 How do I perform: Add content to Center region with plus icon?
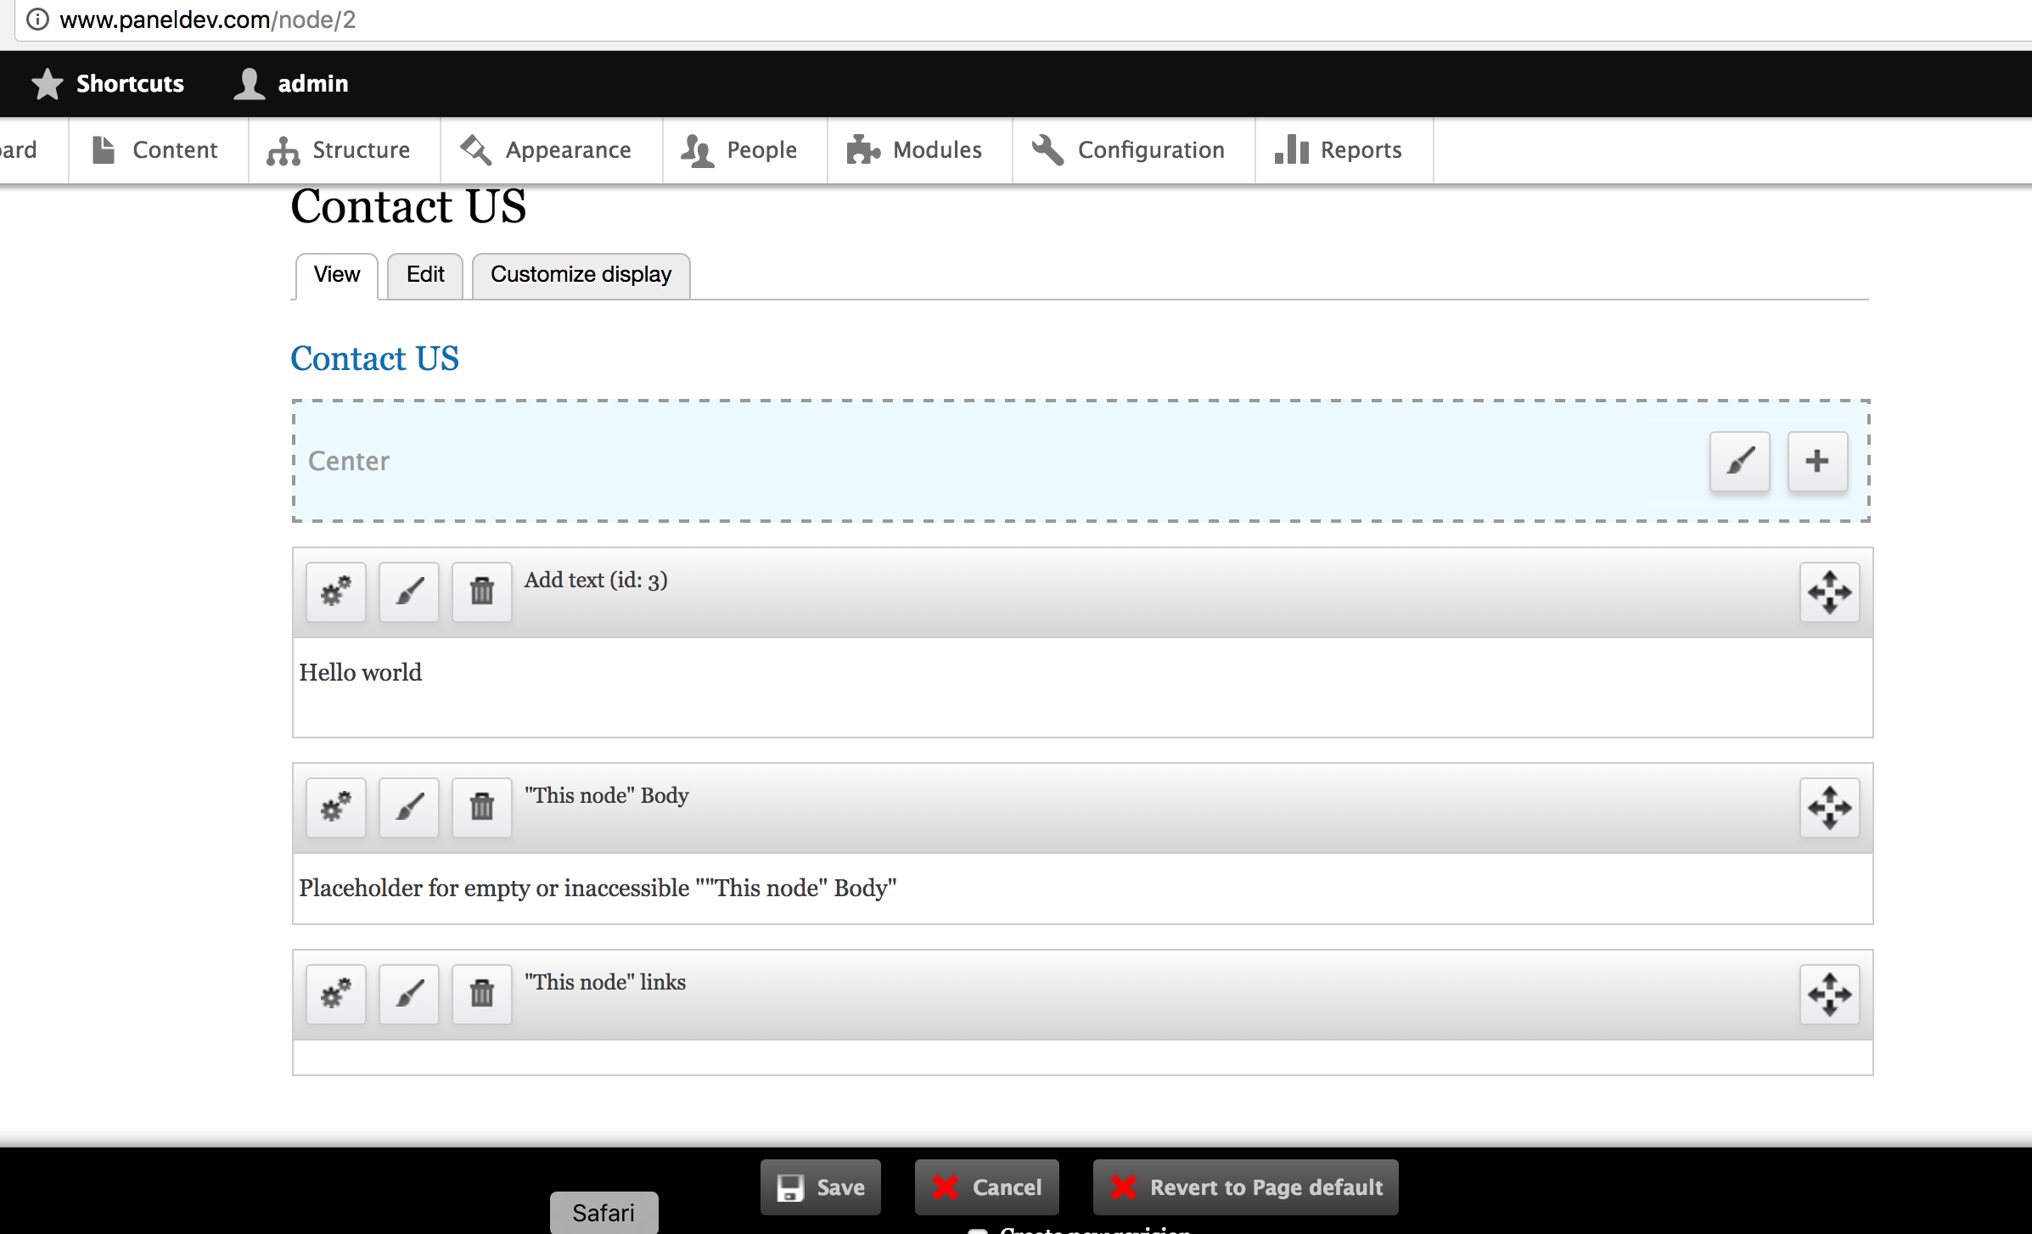[1817, 461]
